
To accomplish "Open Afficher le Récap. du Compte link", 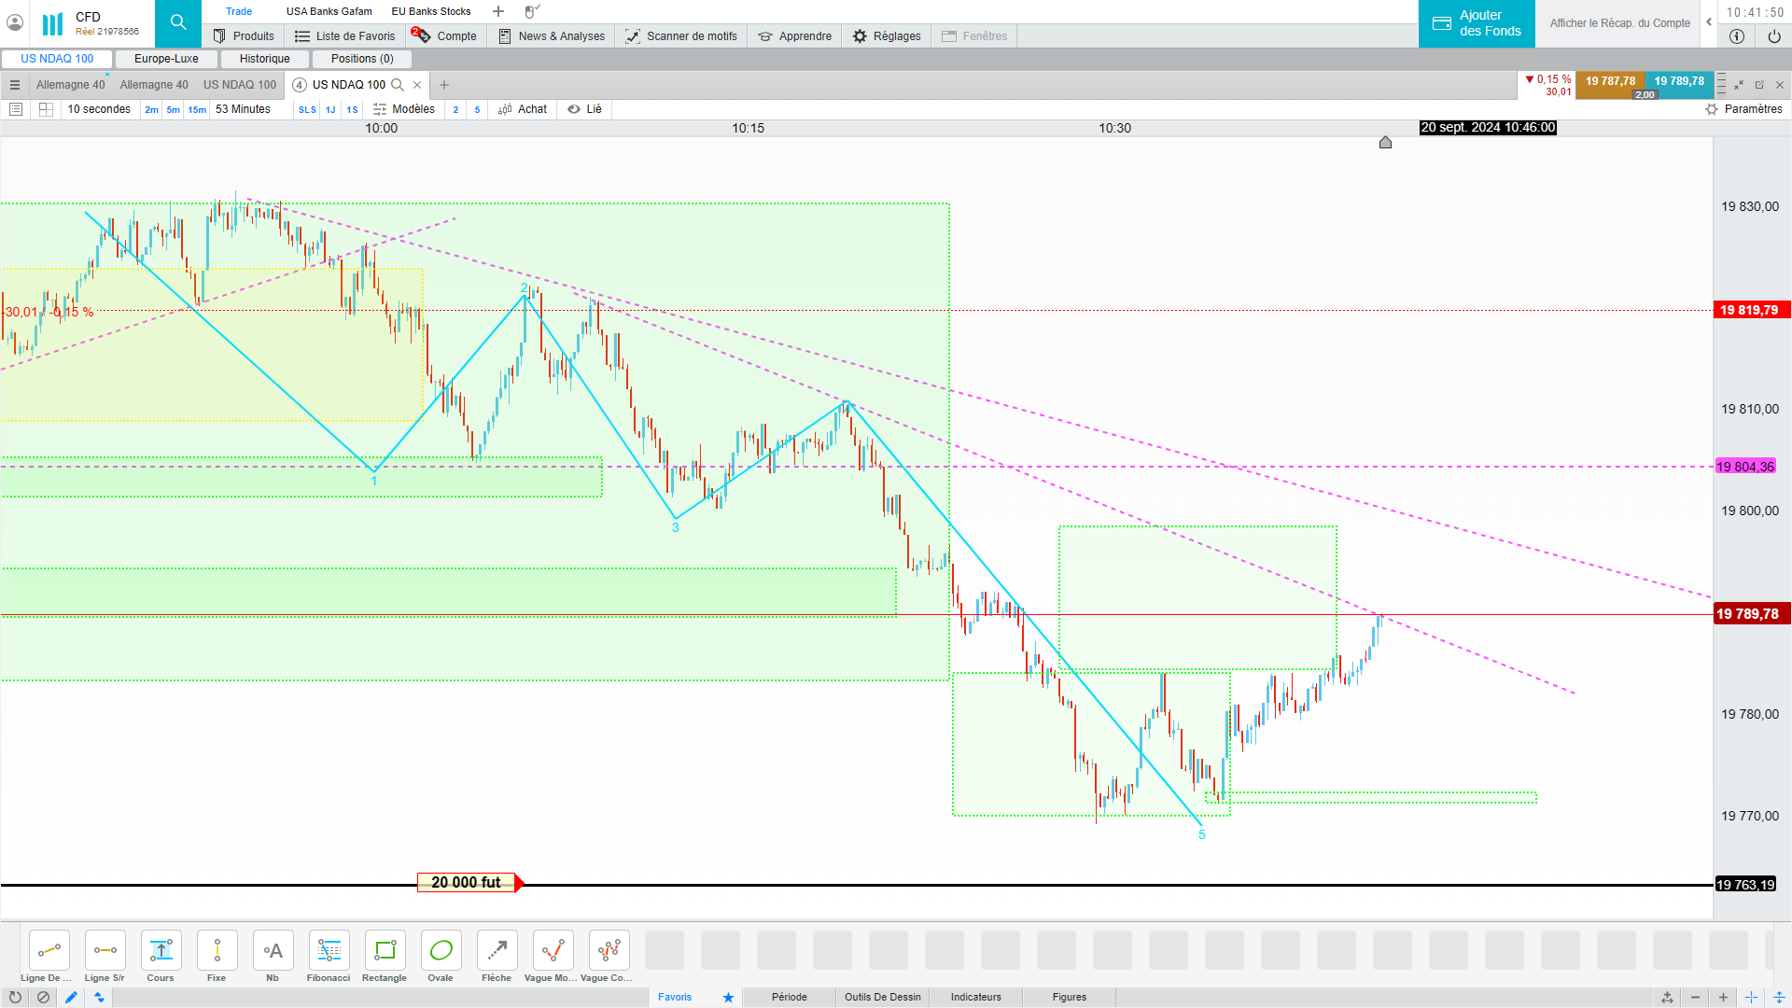I will (x=1619, y=23).
